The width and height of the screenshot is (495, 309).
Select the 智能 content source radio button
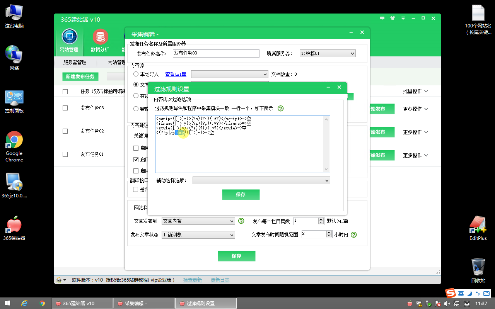(136, 109)
